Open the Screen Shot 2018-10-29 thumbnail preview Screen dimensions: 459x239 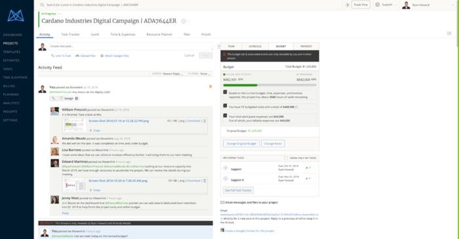[x=74, y=185]
